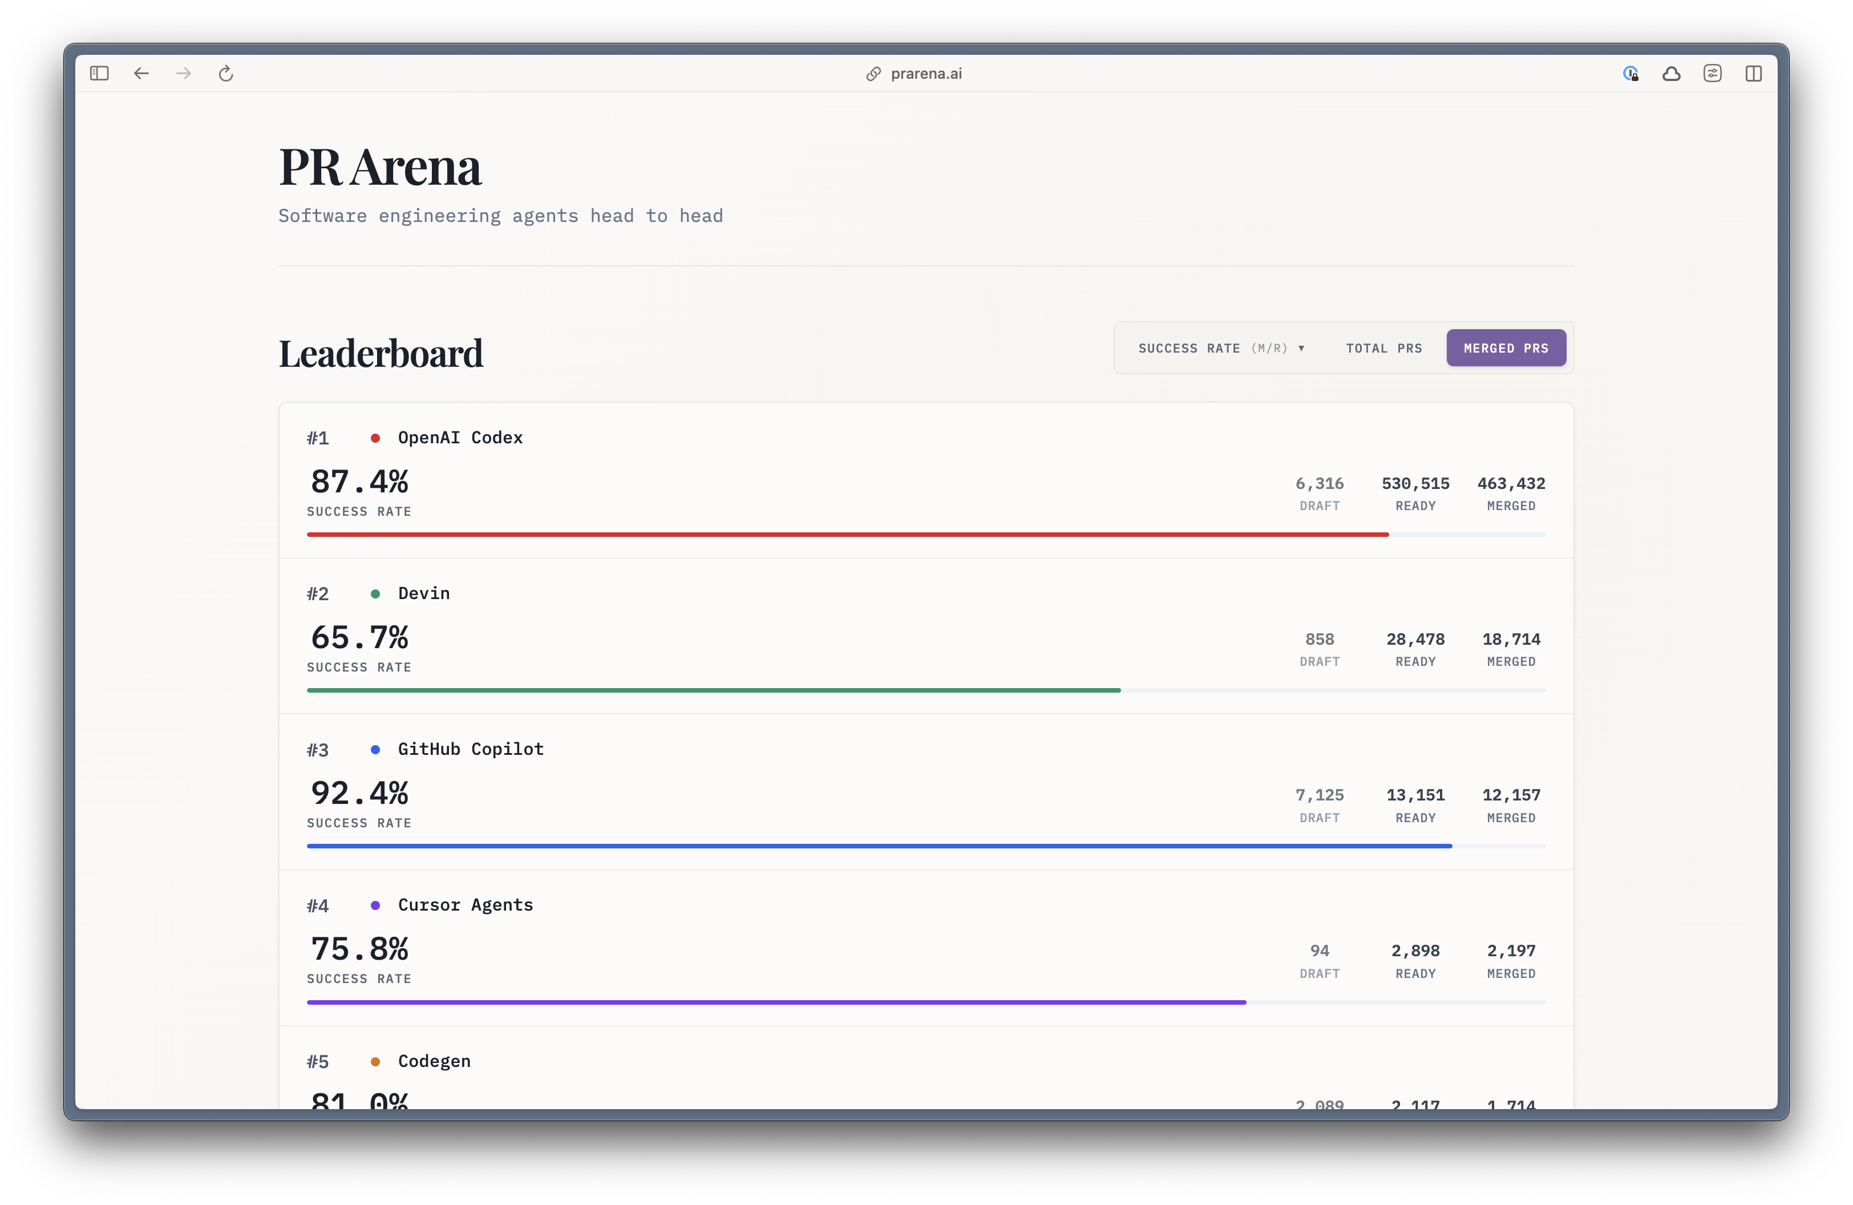Viewport: 1853px width, 1205px height.
Task: Go forward with the right arrow
Action: click(184, 73)
